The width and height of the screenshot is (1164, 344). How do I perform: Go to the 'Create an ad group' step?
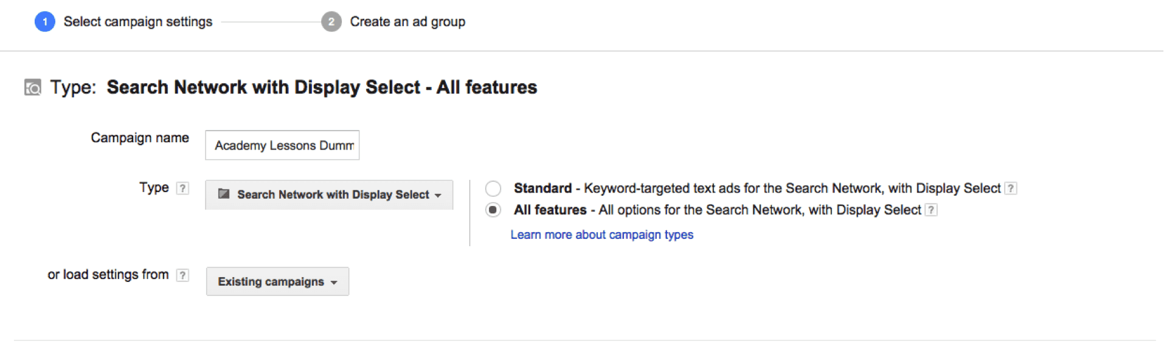tap(407, 22)
